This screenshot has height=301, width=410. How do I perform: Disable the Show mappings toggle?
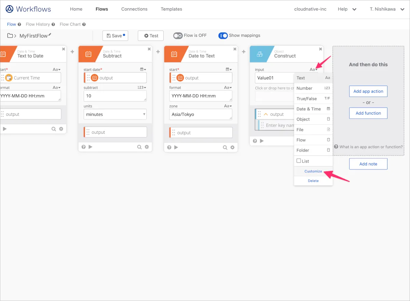[x=223, y=35]
